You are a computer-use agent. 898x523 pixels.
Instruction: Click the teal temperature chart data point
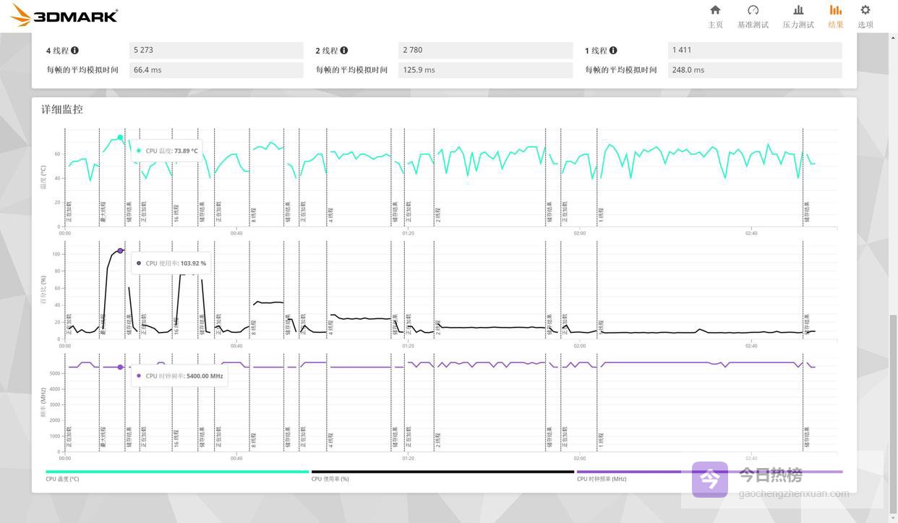tap(120, 137)
